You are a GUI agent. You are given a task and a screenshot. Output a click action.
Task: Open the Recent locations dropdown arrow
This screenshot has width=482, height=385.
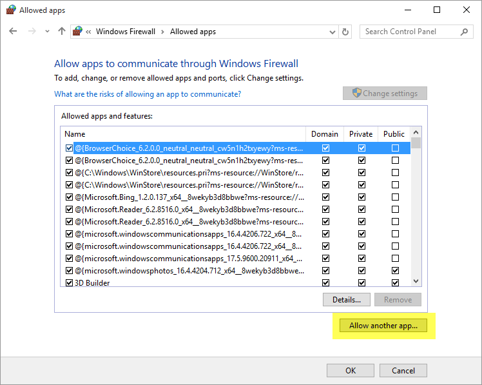pyautogui.click(x=47, y=32)
